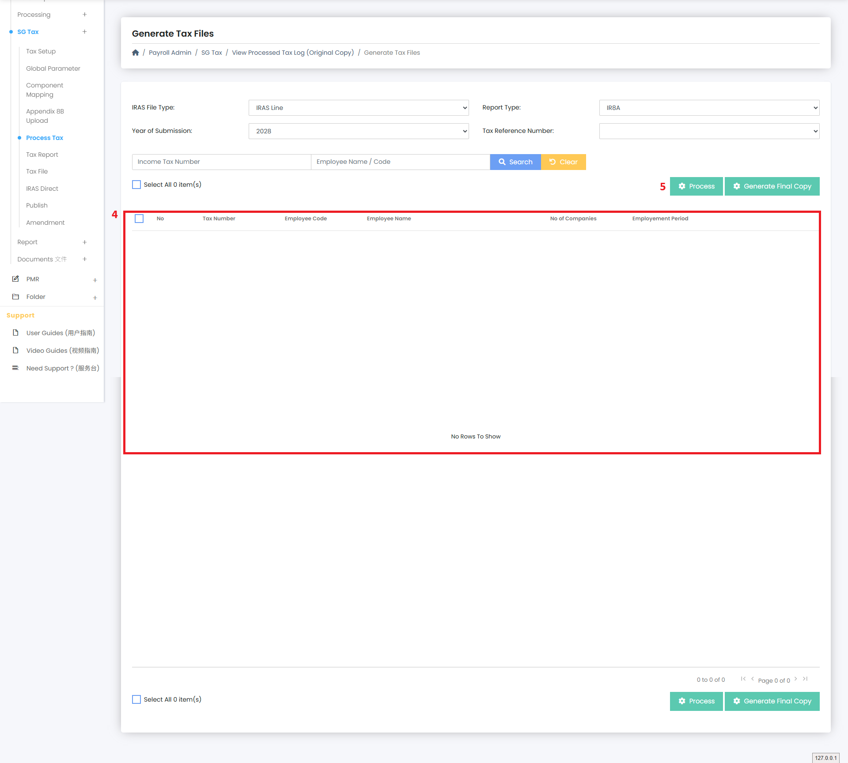The height and width of the screenshot is (763, 848).
Task: Open the Year of Submission dropdown
Action: pyautogui.click(x=358, y=131)
